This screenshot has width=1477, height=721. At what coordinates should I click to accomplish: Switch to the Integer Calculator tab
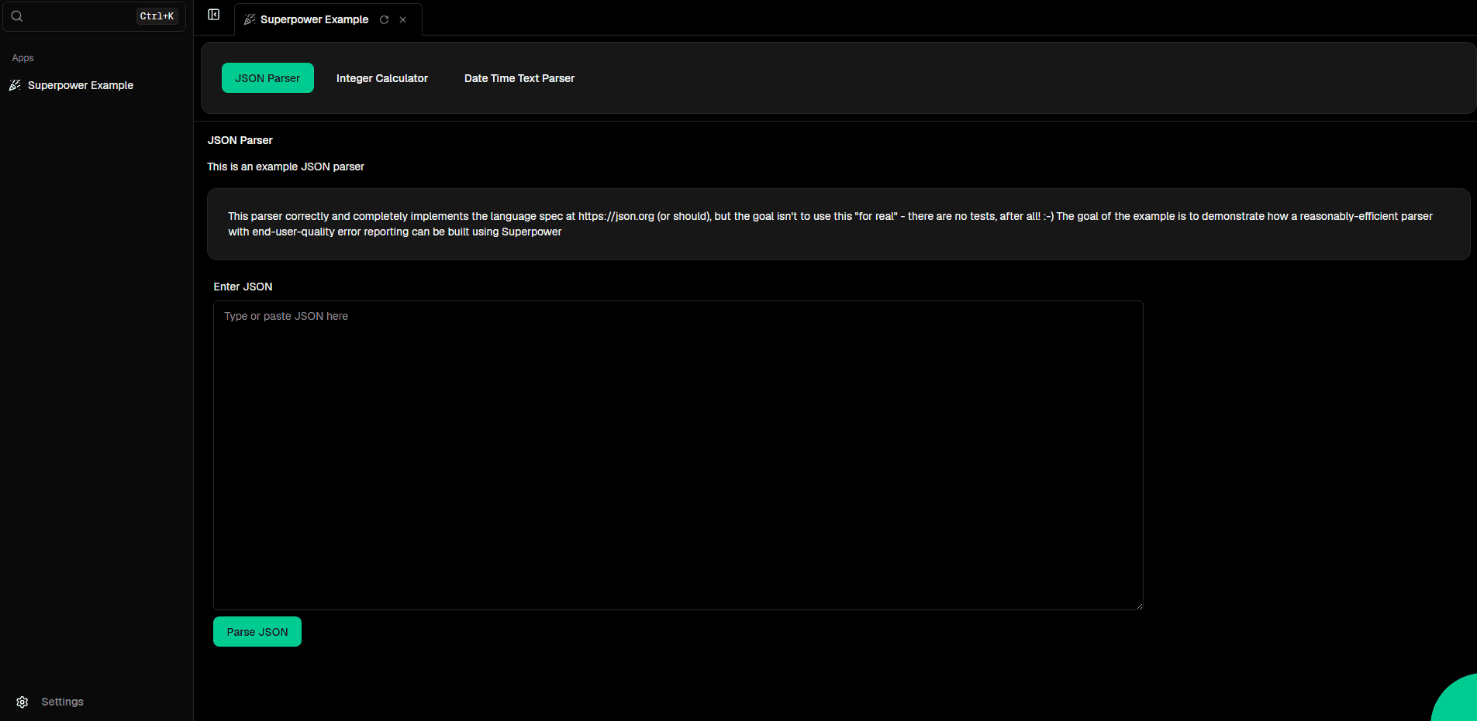(x=381, y=78)
